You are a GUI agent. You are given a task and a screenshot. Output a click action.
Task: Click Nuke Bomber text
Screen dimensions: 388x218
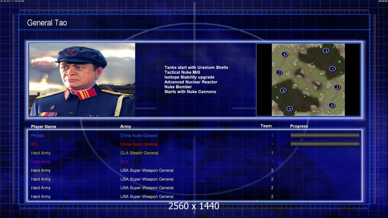click(x=178, y=87)
